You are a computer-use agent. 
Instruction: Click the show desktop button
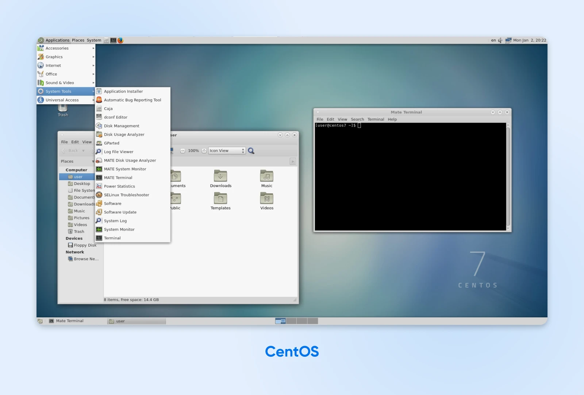click(x=40, y=321)
